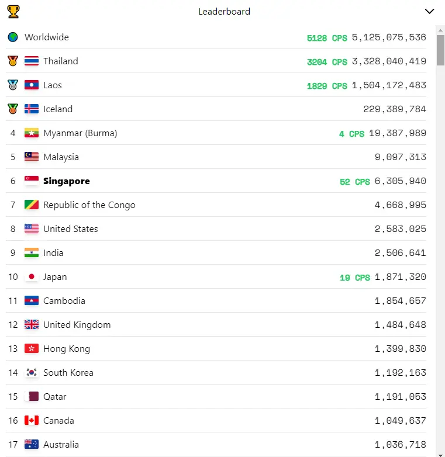445x457 pixels.
Task: Select the Republic of the Congo entry
Action: [x=216, y=205]
